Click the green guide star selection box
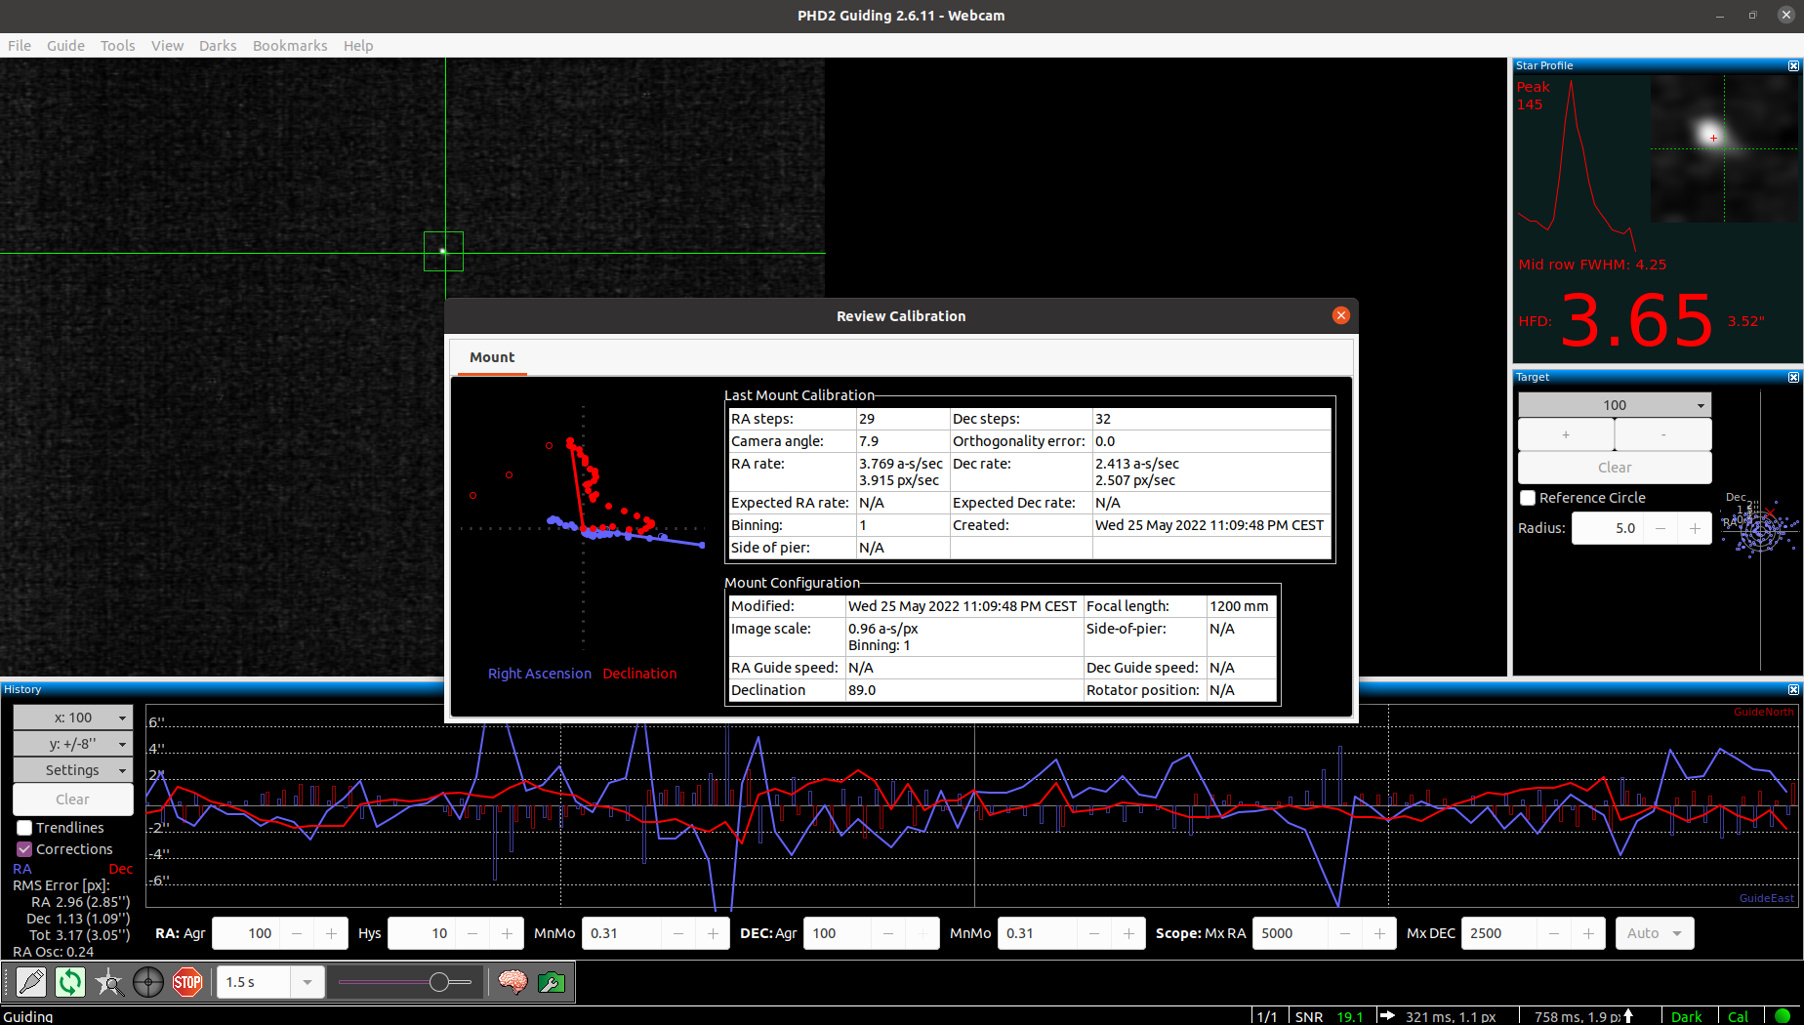 443,252
